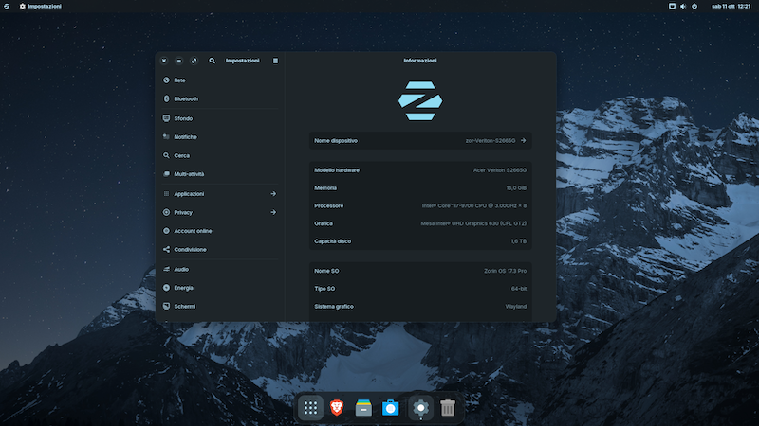Launch Brave browser from dock
The height and width of the screenshot is (426, 759).
pyautogui.click(x=337, y=408)
